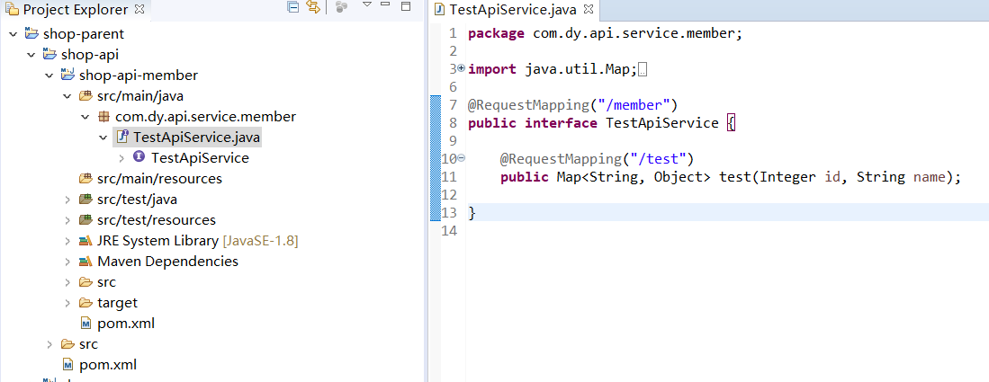Click the src/main/resources folder icon
989x382 pixels.
[85, 179]
